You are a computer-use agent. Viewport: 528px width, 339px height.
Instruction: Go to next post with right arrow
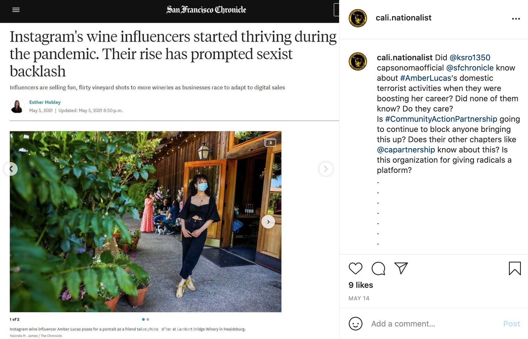pos(326,169)
